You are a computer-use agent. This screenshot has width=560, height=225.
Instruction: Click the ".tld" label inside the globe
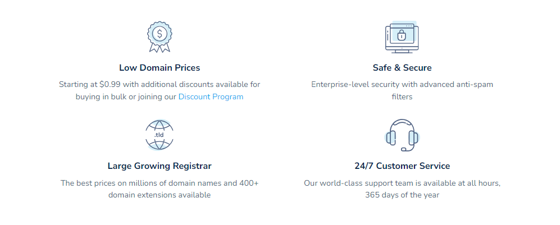[159, 135]
